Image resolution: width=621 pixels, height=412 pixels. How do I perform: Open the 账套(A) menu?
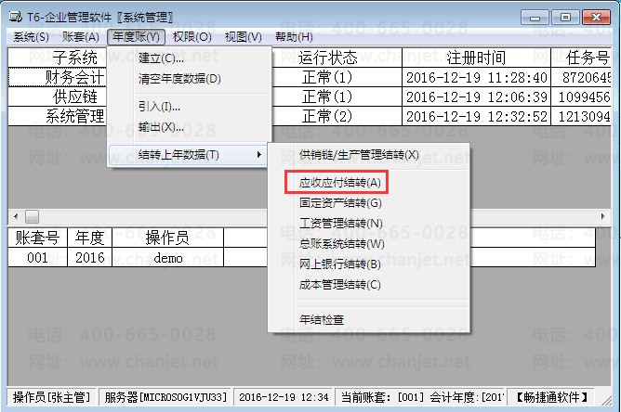click(x=81, y=36)
